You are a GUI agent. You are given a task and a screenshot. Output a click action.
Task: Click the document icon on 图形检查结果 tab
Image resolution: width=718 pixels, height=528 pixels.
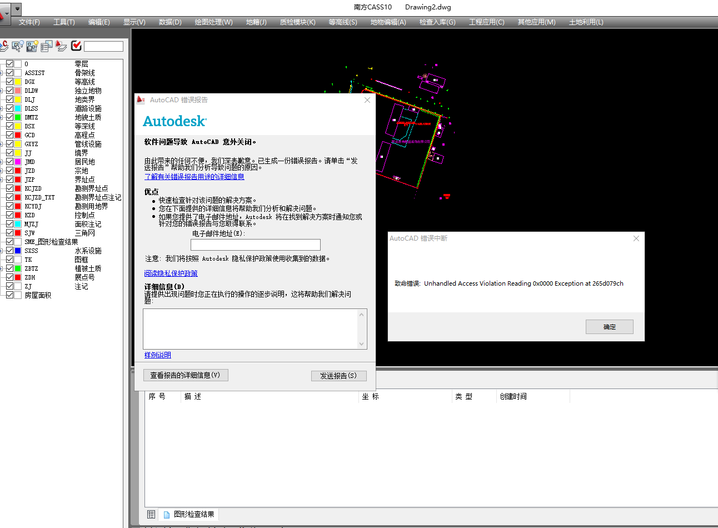(x=166, y=515)
